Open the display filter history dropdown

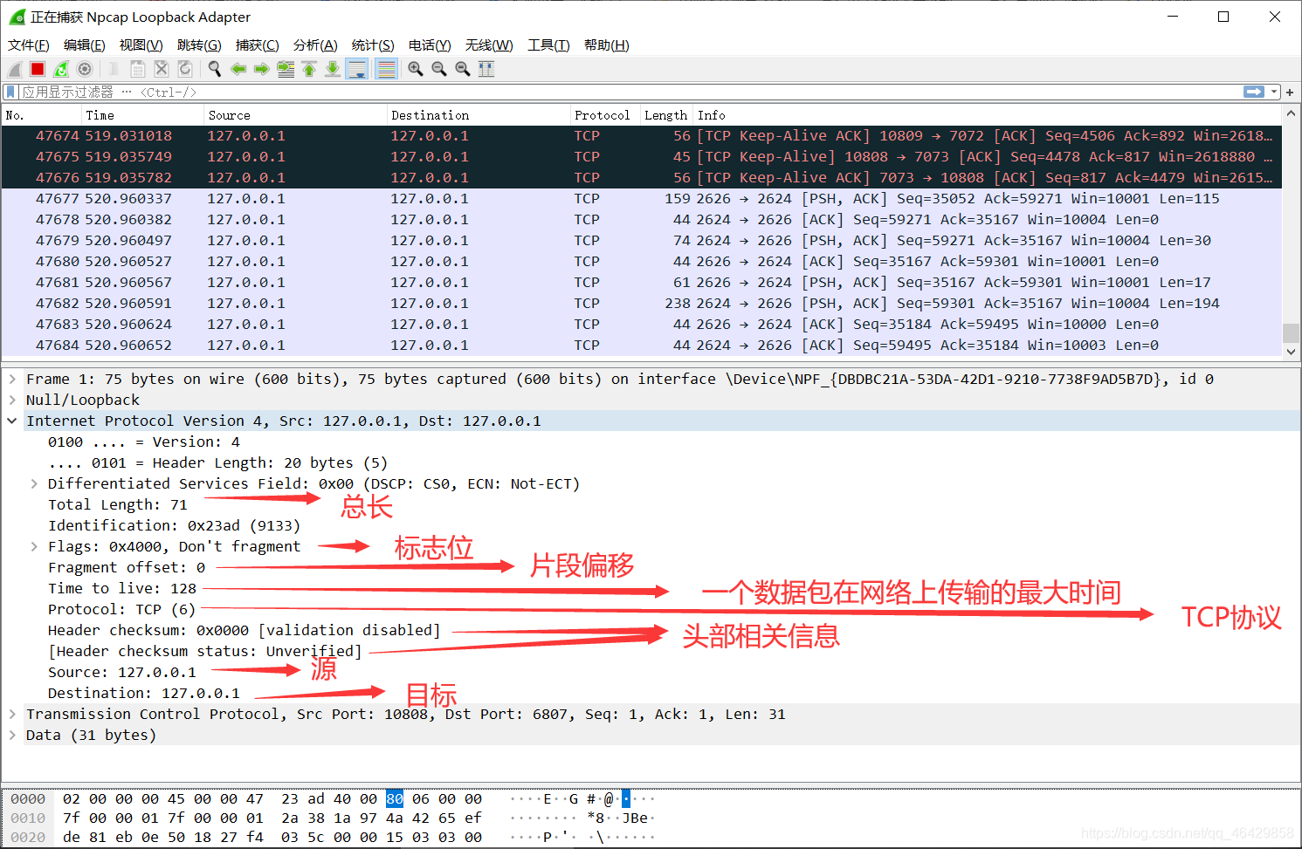[x=1275, y=92]
